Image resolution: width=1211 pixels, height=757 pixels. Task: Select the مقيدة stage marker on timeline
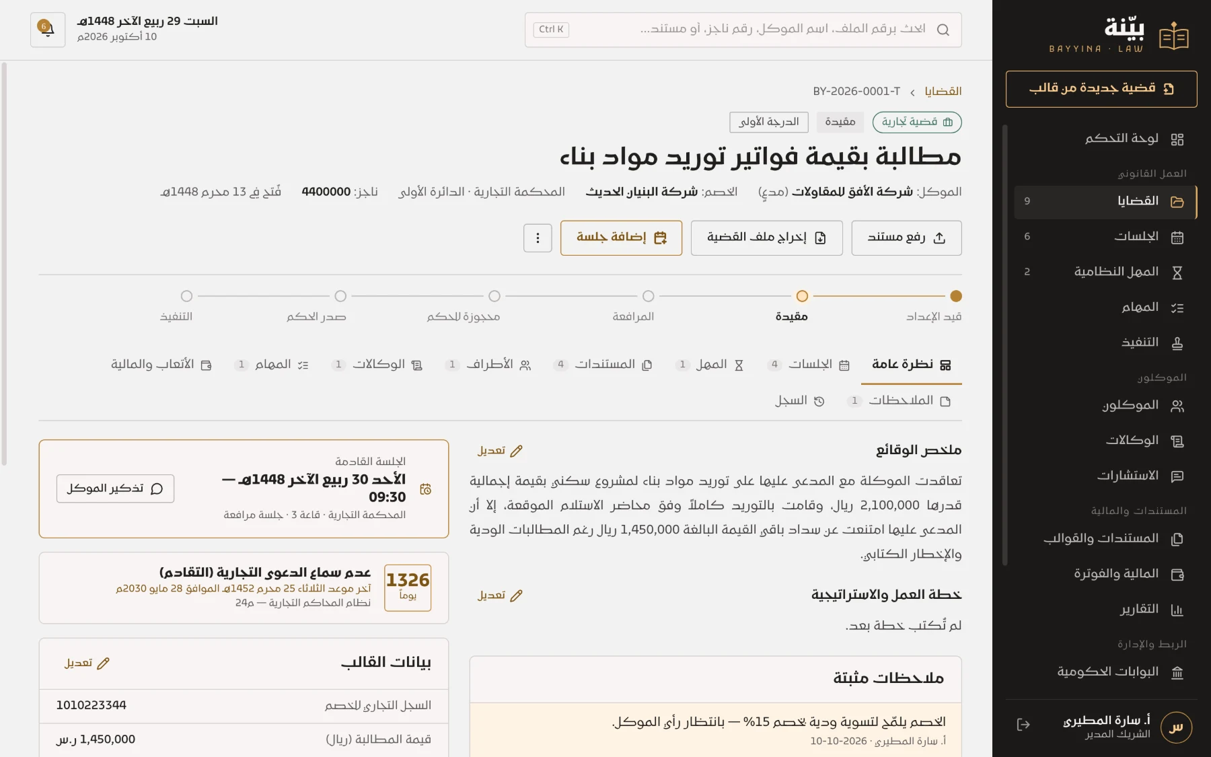[802, 296]
